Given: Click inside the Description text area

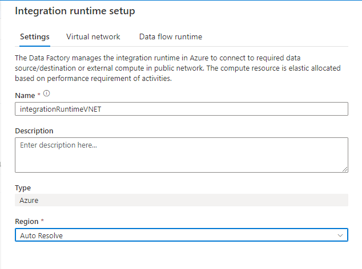Looking at the screenshot, I should coord(182,155).
